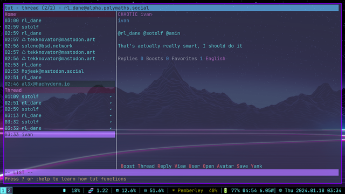Click the Pemberley network name
345x194 pixels.
pos(190,190)
